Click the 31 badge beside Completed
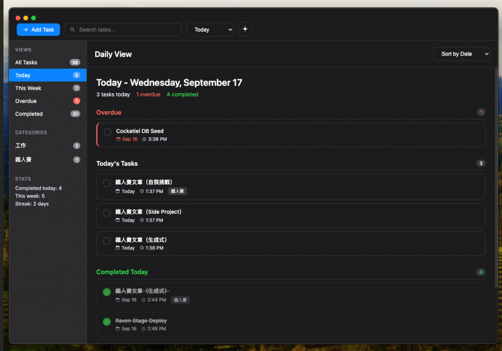The image size is (502, 351). pyautogui.click(x=75, y=114)
